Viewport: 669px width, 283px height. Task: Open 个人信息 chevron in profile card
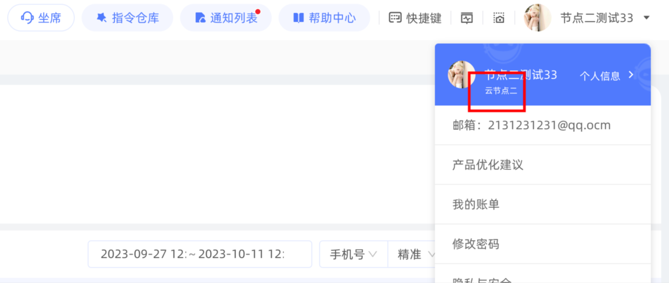631,75
